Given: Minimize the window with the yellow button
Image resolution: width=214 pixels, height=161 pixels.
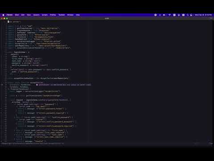Looking at the screenshot, I should point(4,18).
